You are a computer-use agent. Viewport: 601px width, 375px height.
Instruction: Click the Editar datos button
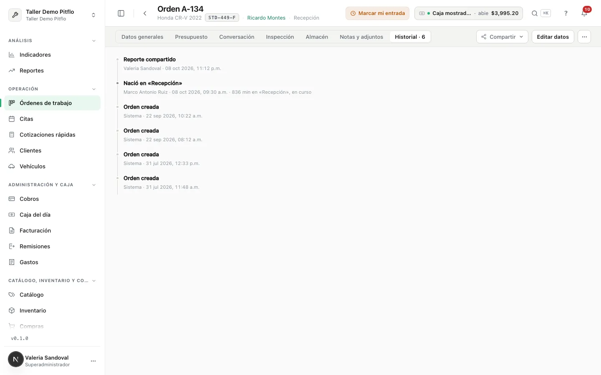553,37
